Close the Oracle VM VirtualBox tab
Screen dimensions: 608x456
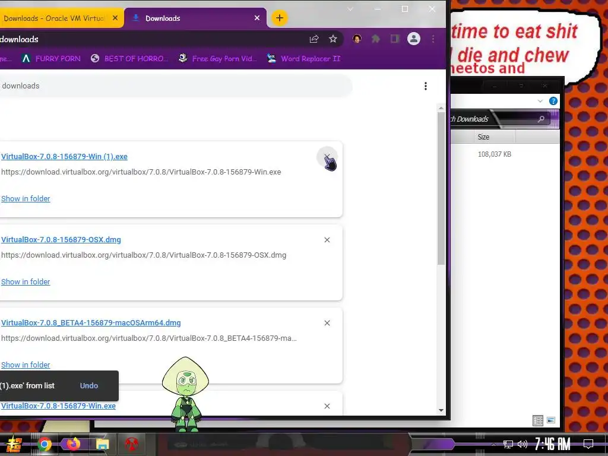[x=115, y=18]
